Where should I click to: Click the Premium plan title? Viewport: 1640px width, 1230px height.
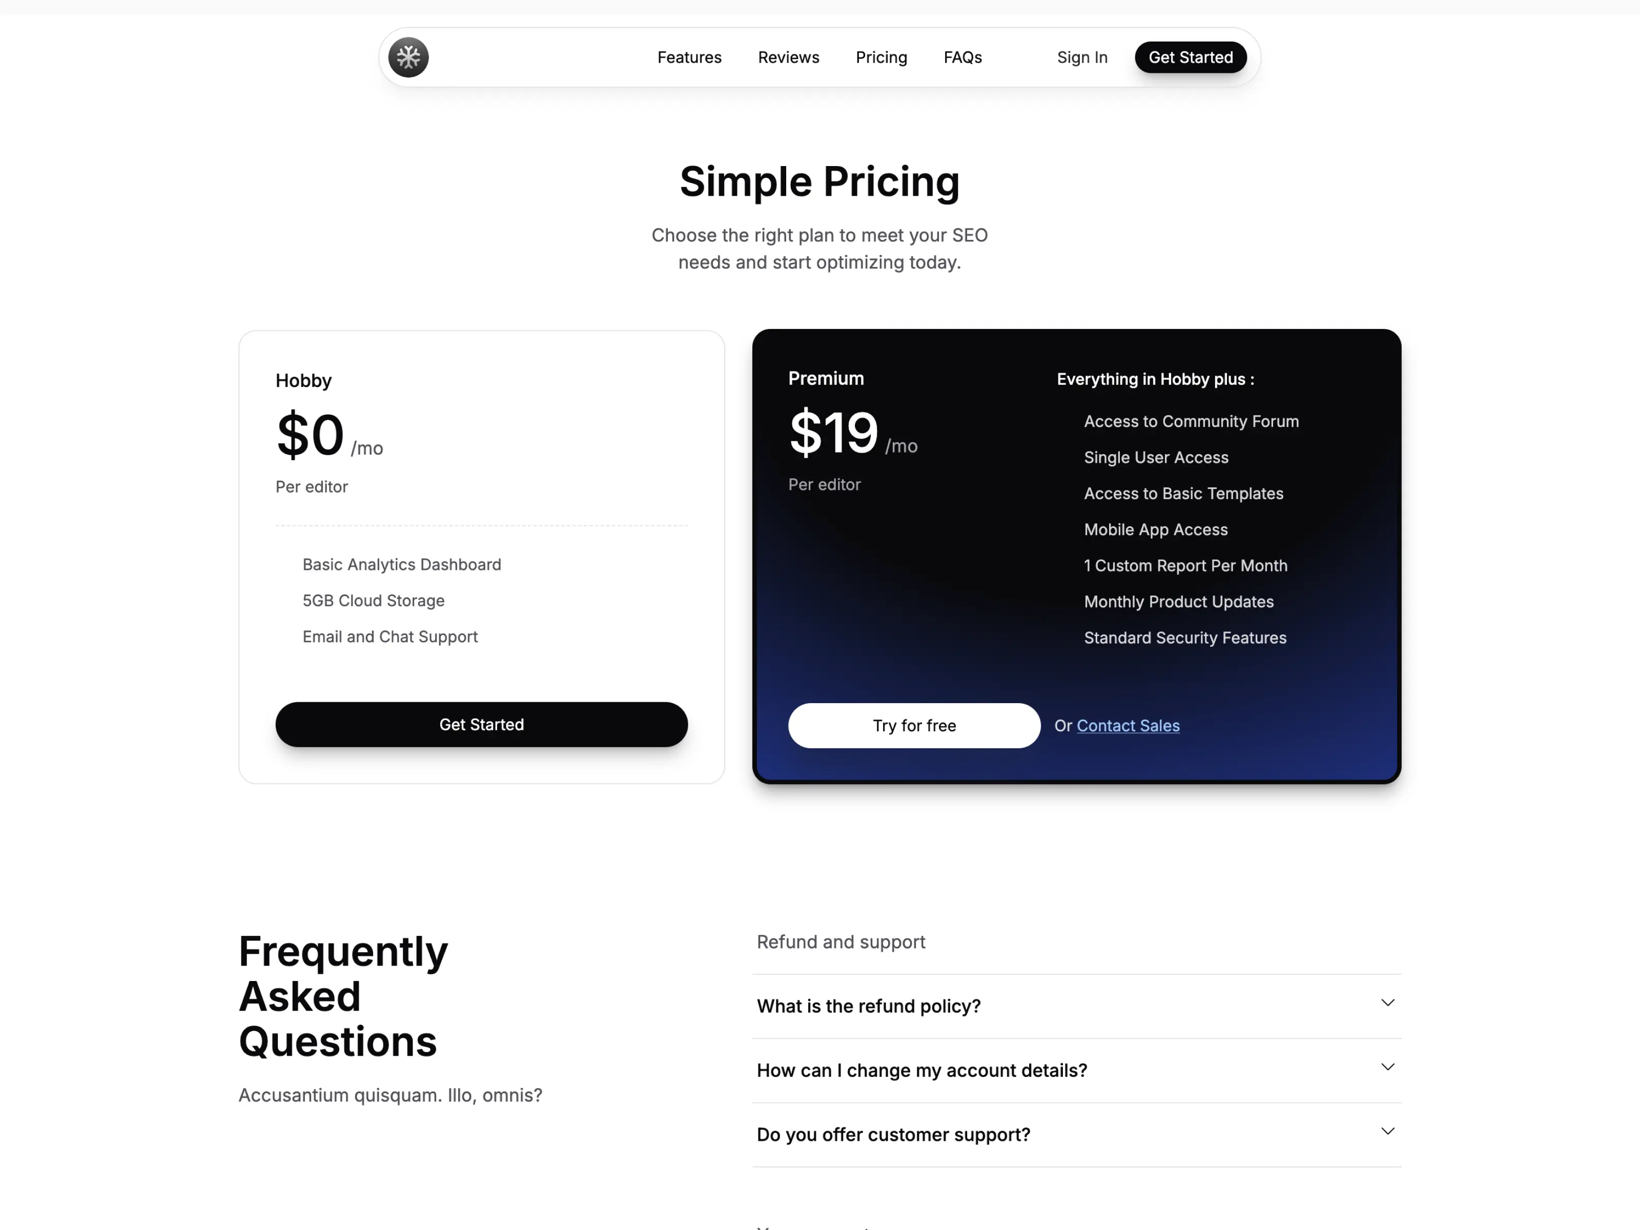click(826, 379)
